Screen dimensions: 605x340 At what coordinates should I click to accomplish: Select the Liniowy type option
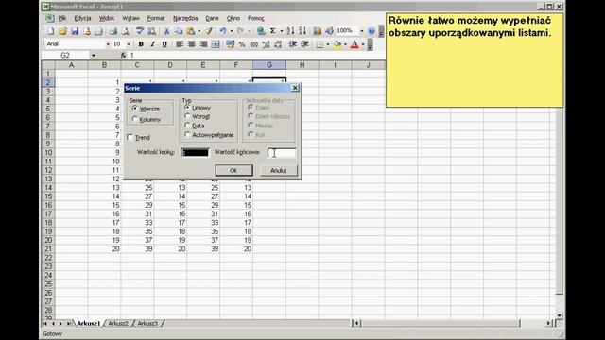point(198,108)
